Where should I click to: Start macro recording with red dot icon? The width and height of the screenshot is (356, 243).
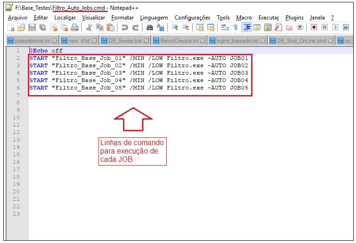click(x=314, y=28)
